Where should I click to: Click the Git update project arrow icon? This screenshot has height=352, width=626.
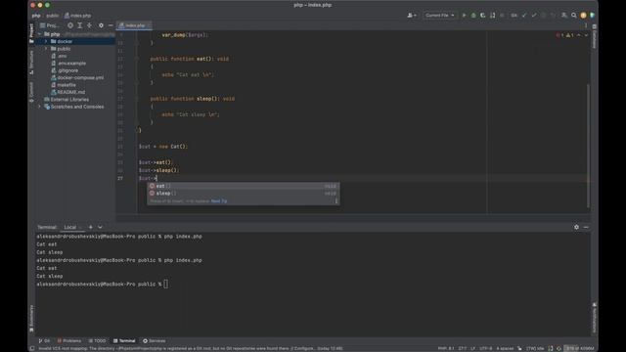[524, 16]
